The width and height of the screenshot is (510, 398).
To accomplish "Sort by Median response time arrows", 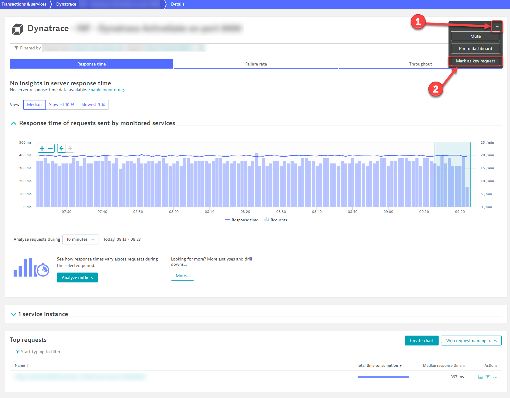I will coord(464,366).
